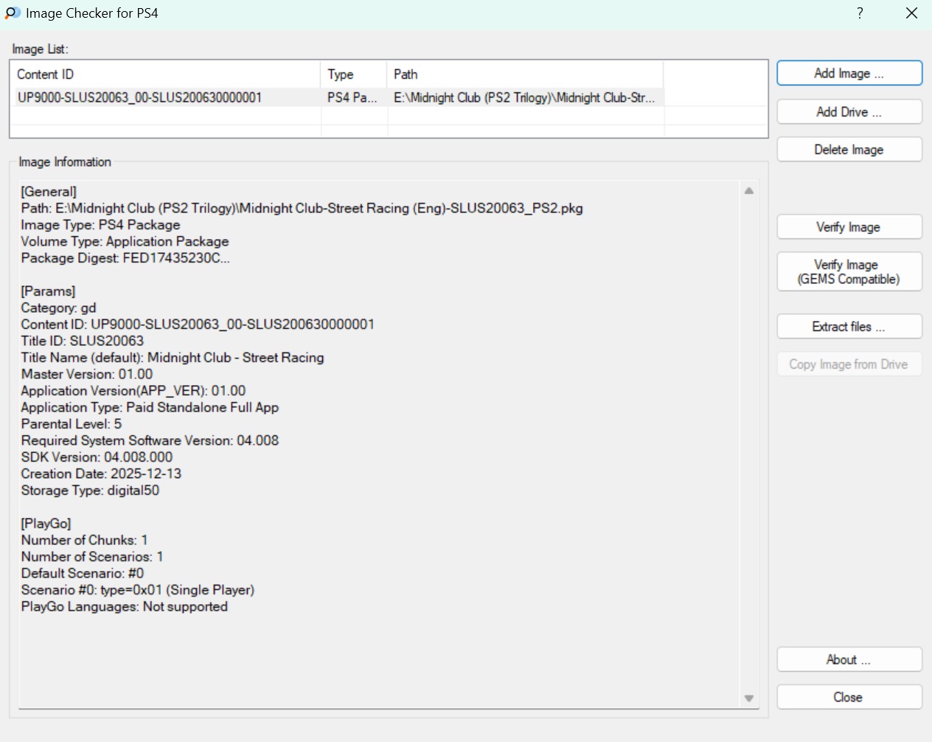Click the scroll up arrow in Image Information
This screenshot has height=742, width=932.
pyautogui.click(x=749, y=191)
